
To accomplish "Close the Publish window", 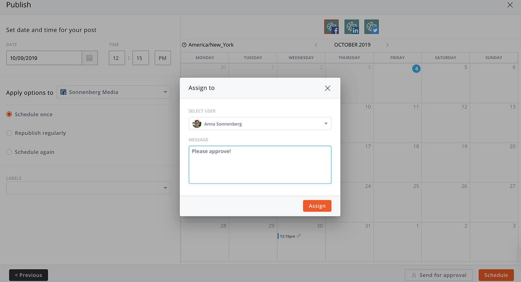I will (x=510, y=5).
